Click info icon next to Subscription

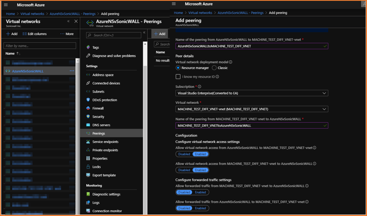(x=199, y=87)
